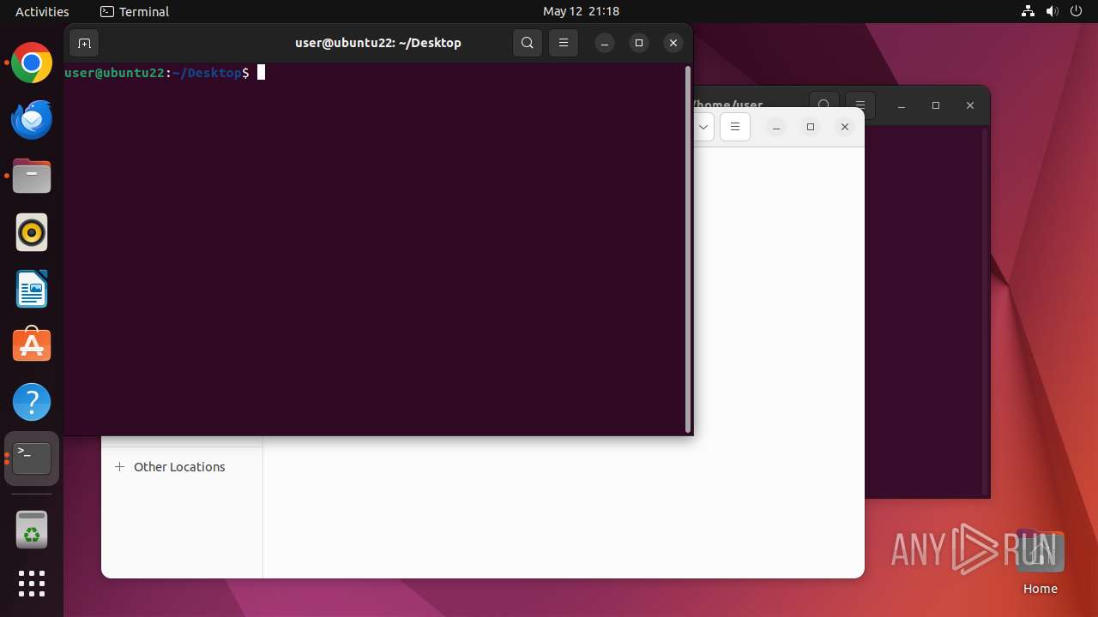
Task: Open Ubuntu Software from the dock
Action: pyautogui.click(x=32, y=345)
